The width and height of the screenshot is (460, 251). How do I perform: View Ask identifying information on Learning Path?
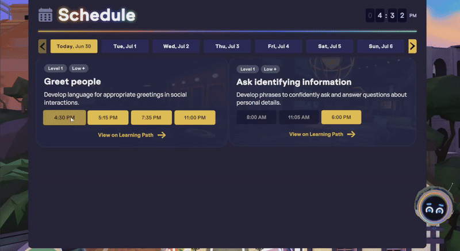pos(322,134)
